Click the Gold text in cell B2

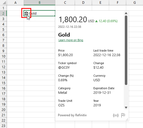[33, 13]
